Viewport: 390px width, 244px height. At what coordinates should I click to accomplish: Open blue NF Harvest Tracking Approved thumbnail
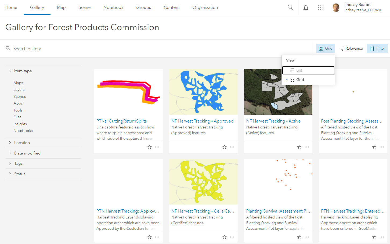[203, 92]
